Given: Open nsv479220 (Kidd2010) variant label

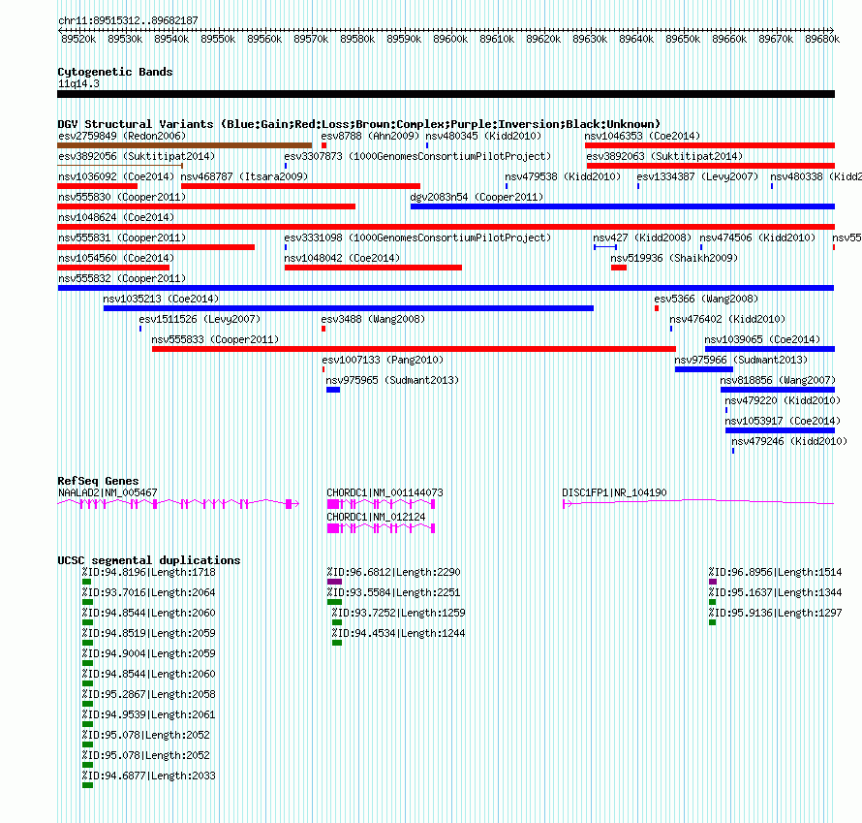Looking at the screenshot, I should tap(783, 400).
